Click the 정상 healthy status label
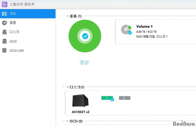This screenshot has height=127, width=196. pyautogui.click(x=84, y=62)
